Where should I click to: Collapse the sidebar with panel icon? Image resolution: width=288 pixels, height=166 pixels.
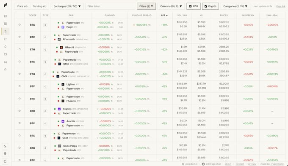(5, 161)
